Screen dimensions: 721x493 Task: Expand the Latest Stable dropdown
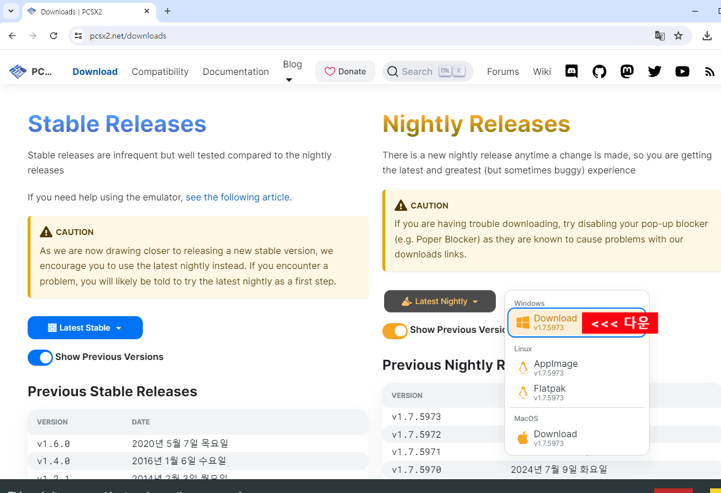[x=85, y=328]
